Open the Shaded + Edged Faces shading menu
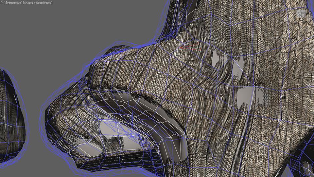 pos(38,3)
